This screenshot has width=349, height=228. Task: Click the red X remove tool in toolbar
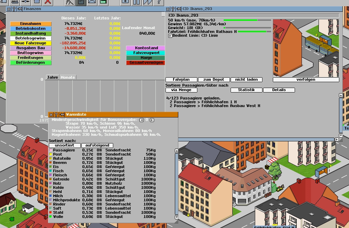48,2
